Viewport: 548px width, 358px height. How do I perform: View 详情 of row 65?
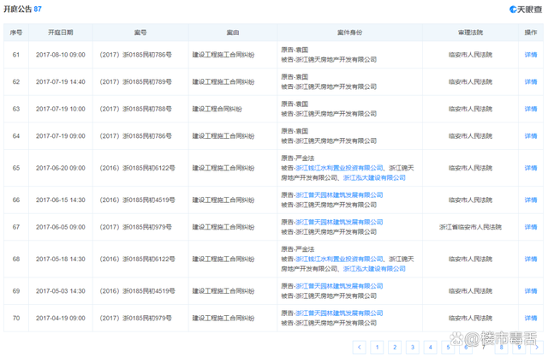pyautogui.click(x=531, y=168)
